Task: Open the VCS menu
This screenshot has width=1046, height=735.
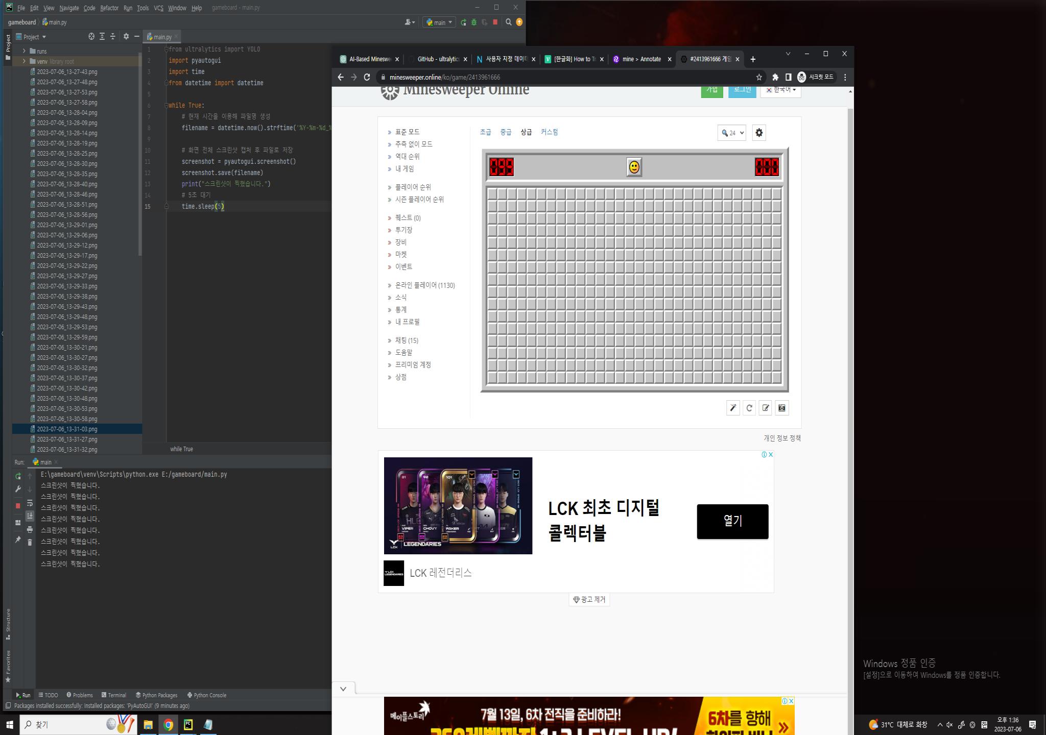Action: point(158,8)
